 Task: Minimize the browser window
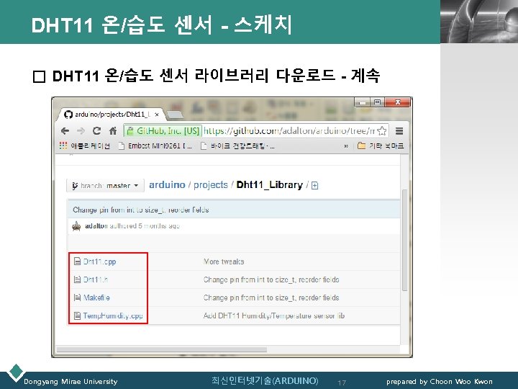point(363,102)
